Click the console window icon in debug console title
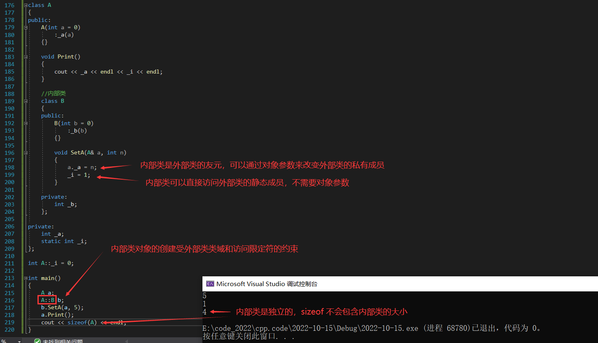The height and width of the screenshot is (343, 598). [x=210, y=284]
